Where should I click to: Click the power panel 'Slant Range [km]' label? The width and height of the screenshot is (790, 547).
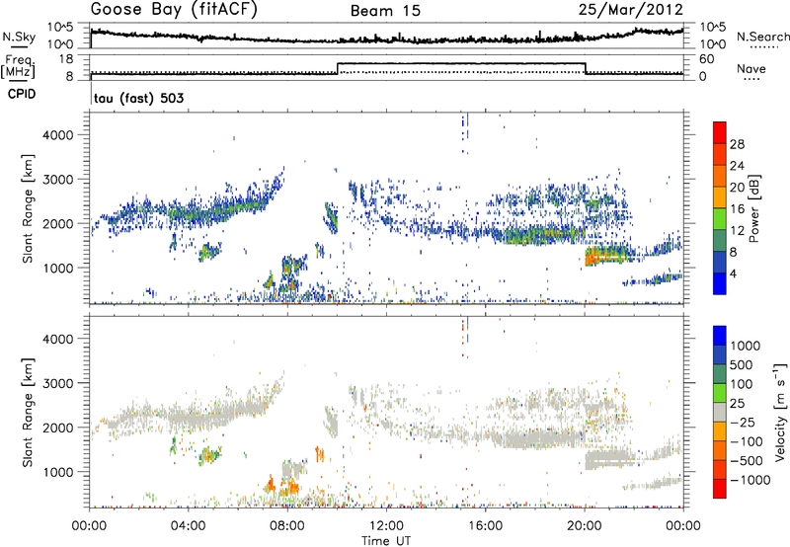tap(28, 208)
